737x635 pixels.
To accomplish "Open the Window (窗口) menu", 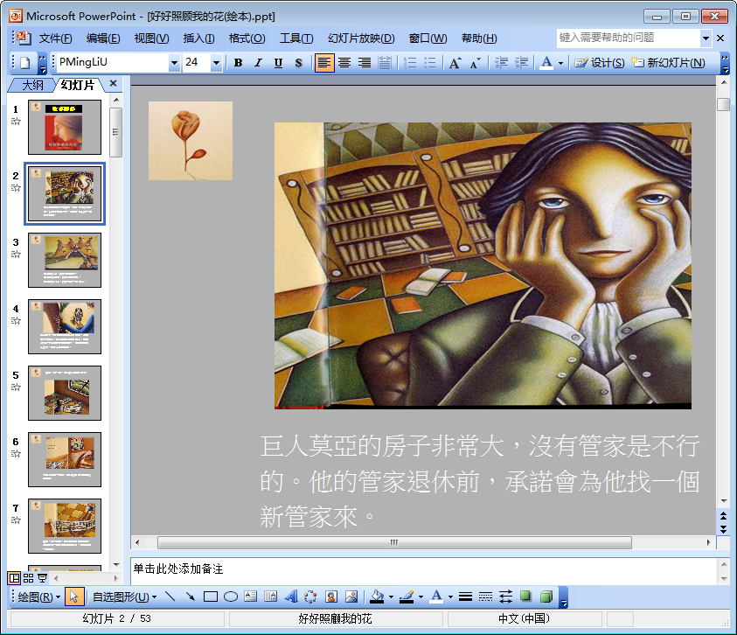I will tap(428, 38).
